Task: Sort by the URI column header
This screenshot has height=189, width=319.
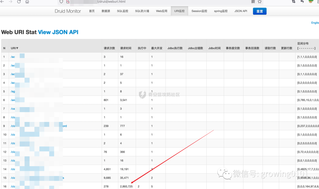Action: 14,48
